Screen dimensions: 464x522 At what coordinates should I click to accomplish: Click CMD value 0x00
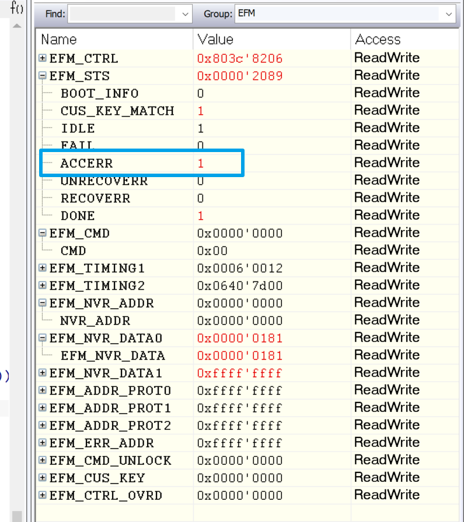212,251
